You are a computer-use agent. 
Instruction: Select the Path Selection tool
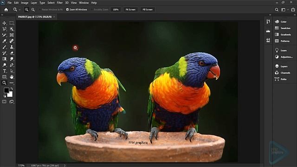(12, 71)
